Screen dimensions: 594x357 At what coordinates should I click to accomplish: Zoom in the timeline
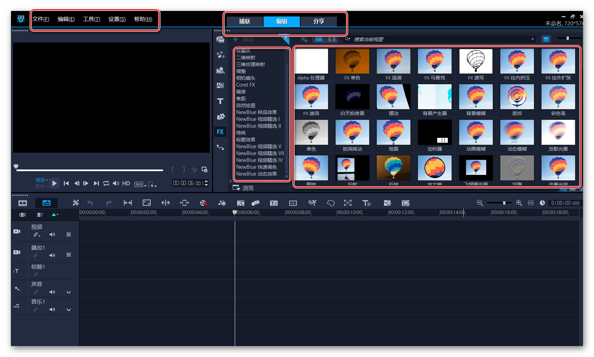click(x=519, y=203)
